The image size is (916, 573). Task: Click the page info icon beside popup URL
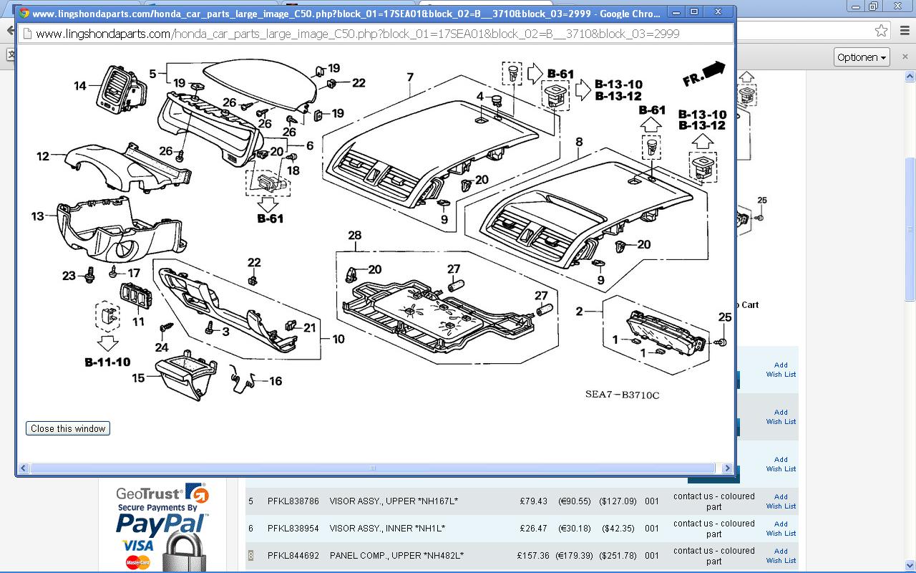(27, 34)
